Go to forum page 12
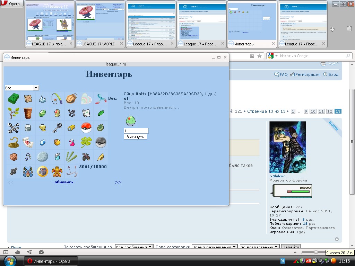The height and width of the screenshot is (266, 355). click(330, 111)
